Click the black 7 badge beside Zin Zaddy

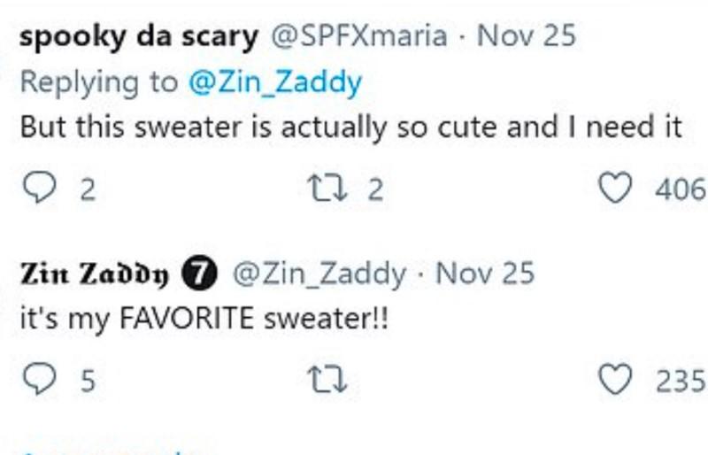[x=199, y=275]
